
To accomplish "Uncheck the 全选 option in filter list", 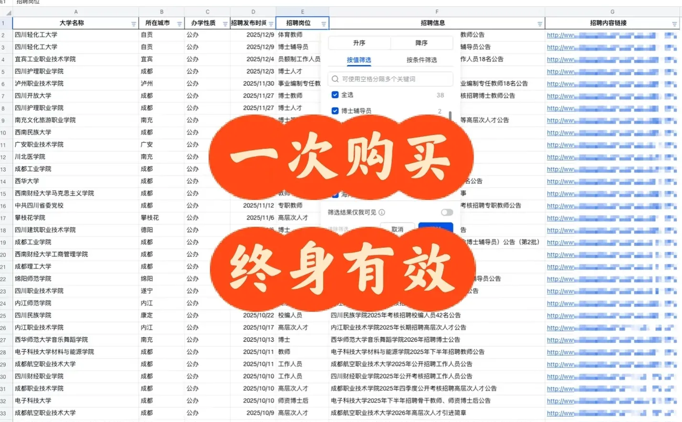I will click(x=335, y=94).
